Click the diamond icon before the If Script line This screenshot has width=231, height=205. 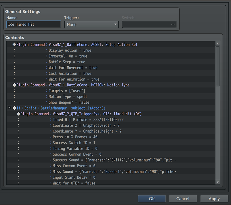[x=14, y=108]
